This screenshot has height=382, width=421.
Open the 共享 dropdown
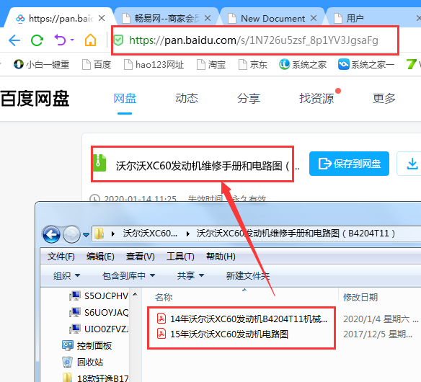click(x=190, y=276)
